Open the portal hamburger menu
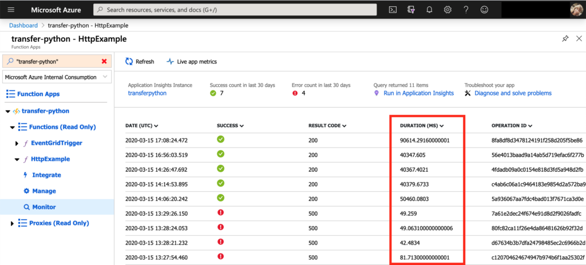This screenshot has height=265, width=586. coord(11,10)
